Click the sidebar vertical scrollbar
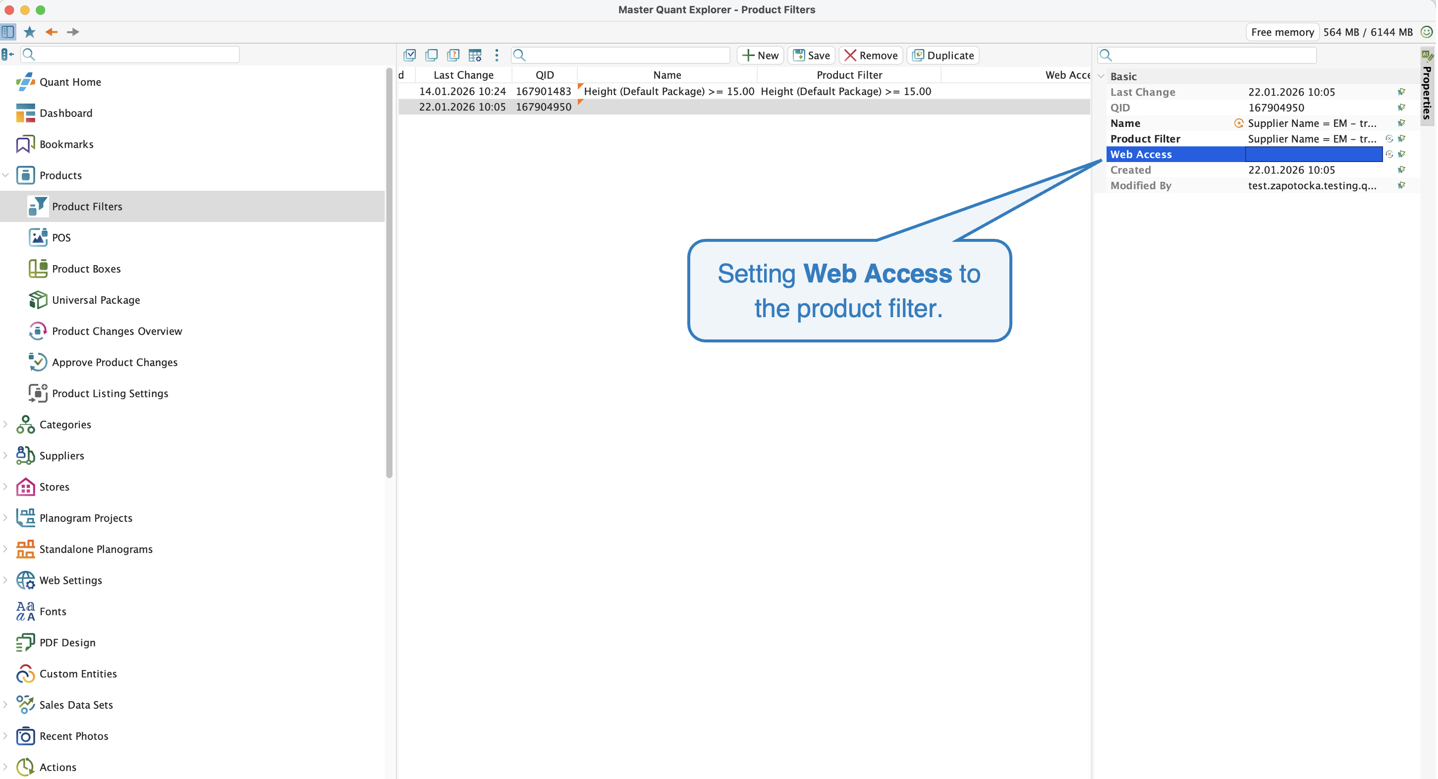The height and width of the screenshot is (779, 1438). [389, 273]
